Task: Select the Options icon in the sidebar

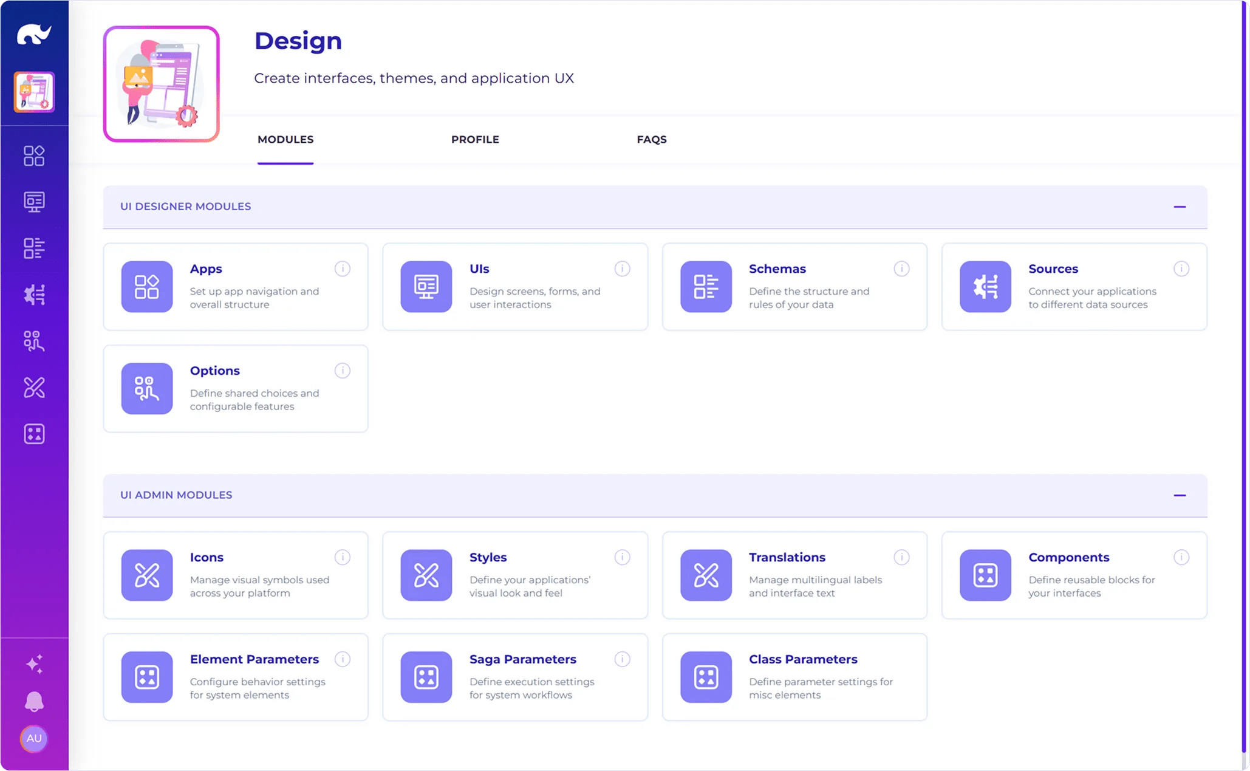Action: (34, 341)
